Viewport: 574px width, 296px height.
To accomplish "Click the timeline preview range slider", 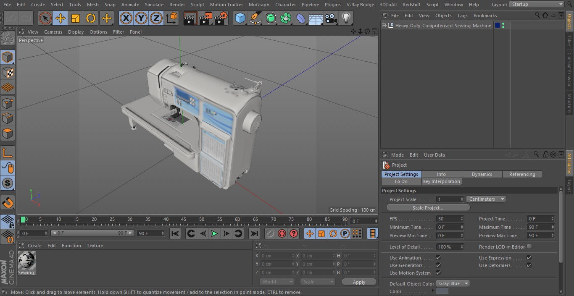I will pyautogui.click(x=92, y=233).
